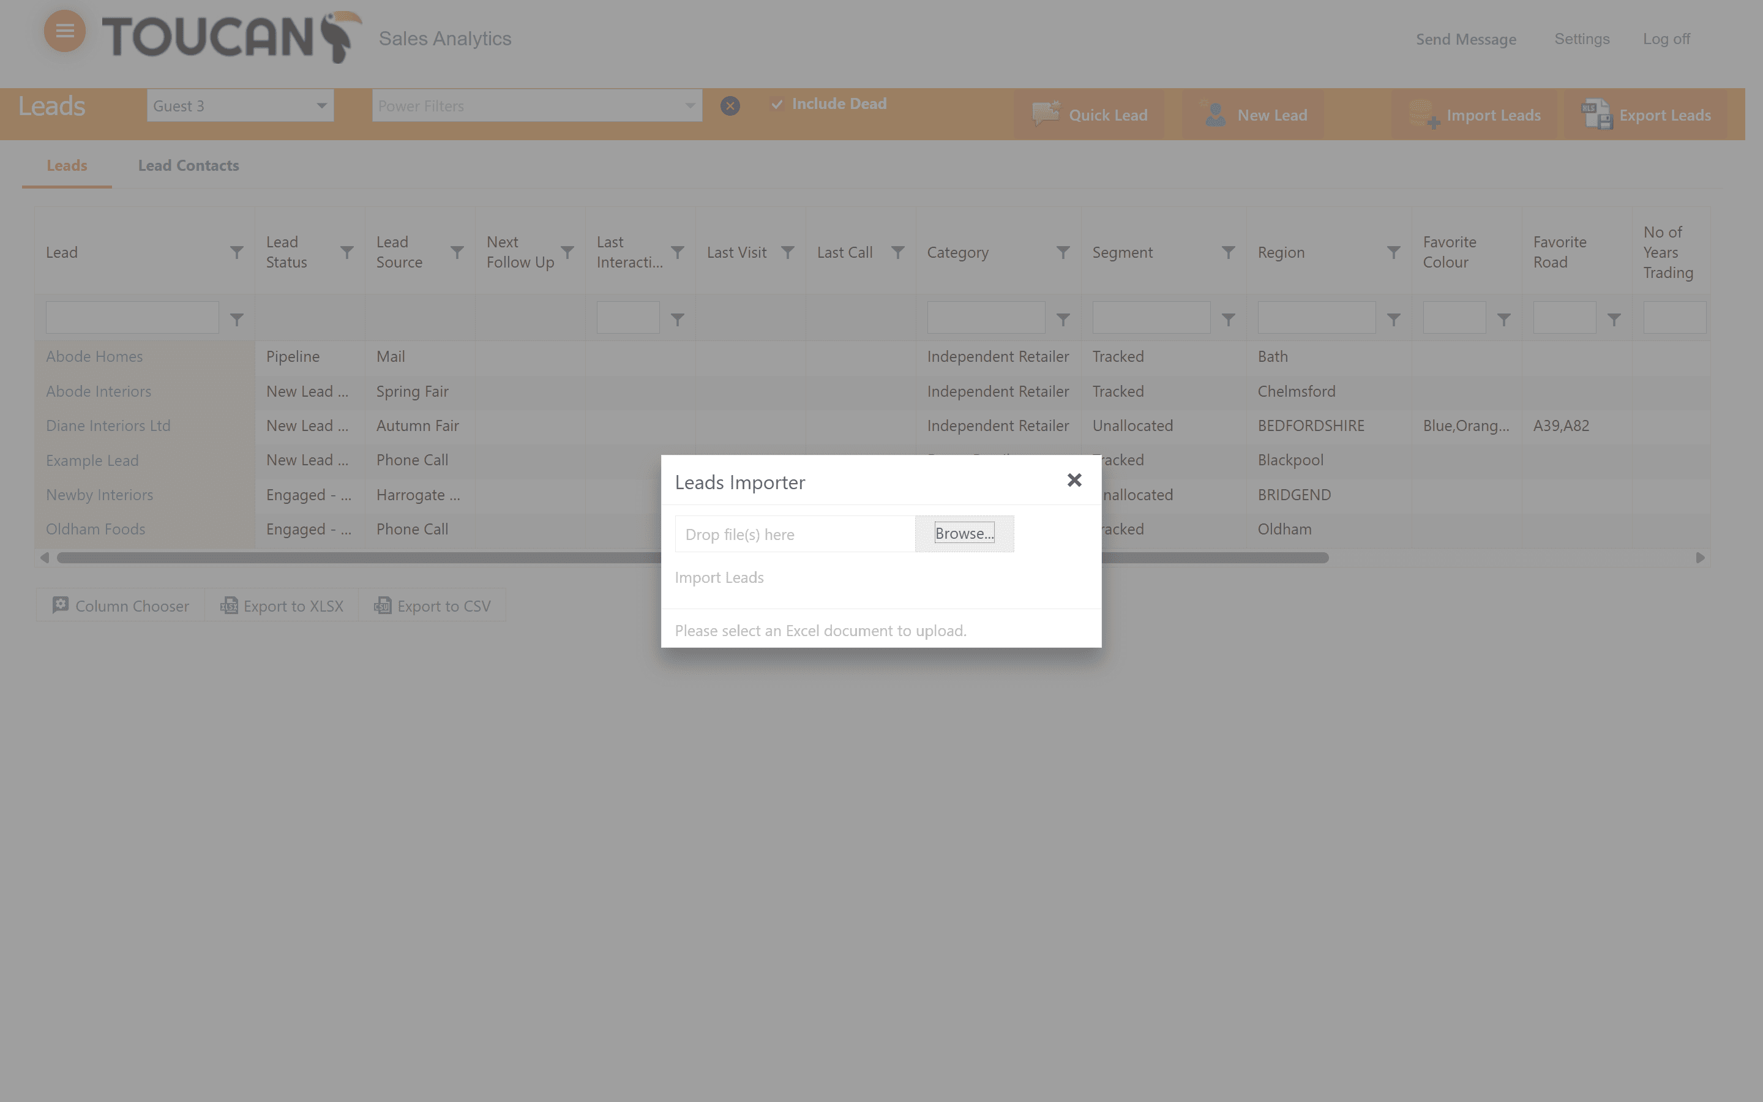Image resolution: width=1763 pixels, height=1102 pixels.
Task: Click the Lead filter text box
Action: 132,318
